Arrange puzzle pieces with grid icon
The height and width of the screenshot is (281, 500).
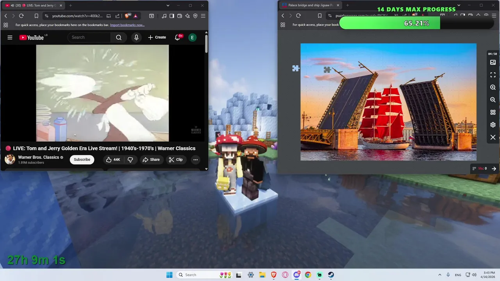click(x=493, y=112)
